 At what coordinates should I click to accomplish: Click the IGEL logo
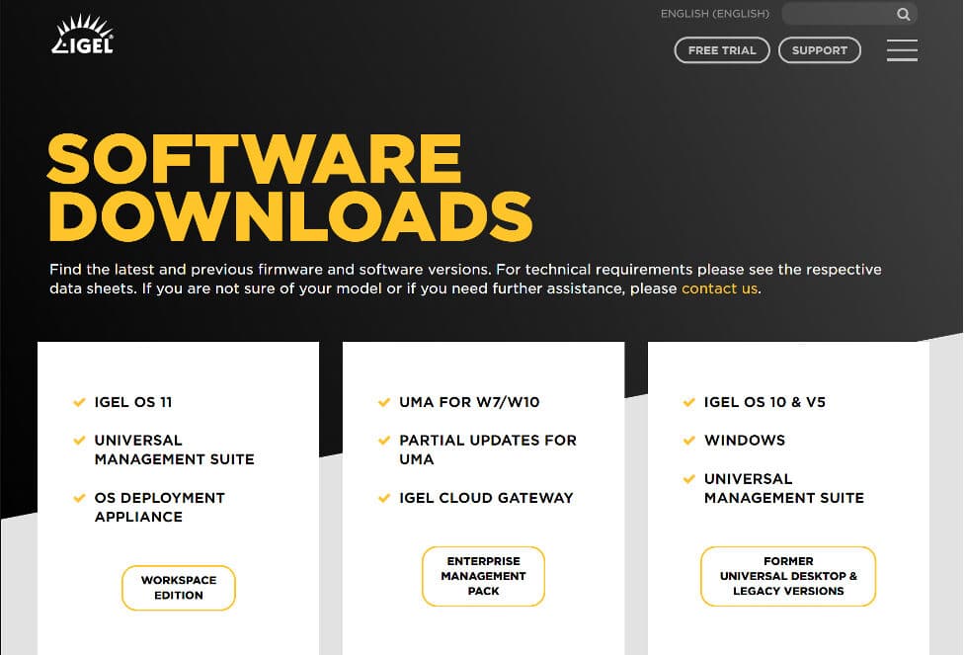(82, 35)
